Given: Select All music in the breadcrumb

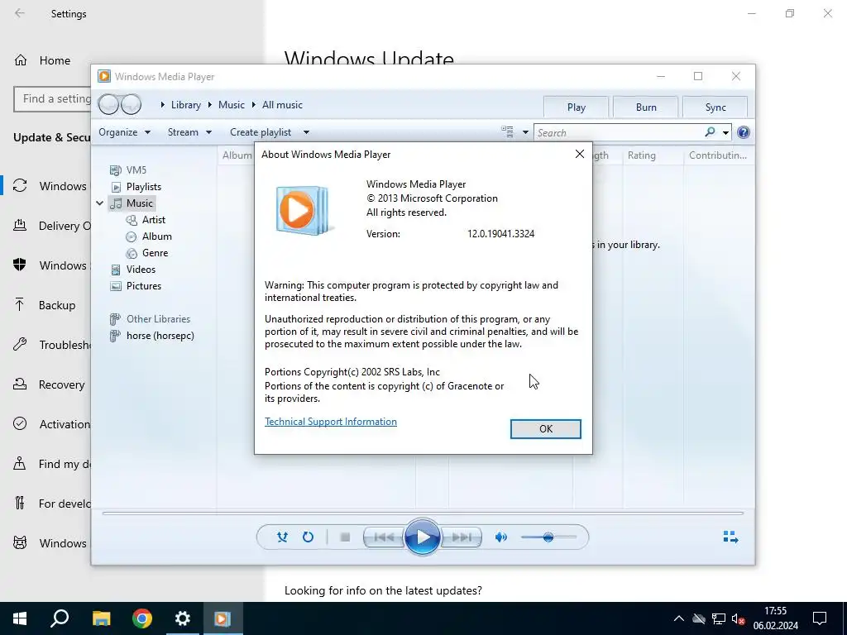Looking at the screenshot, I should coord(282,105).
